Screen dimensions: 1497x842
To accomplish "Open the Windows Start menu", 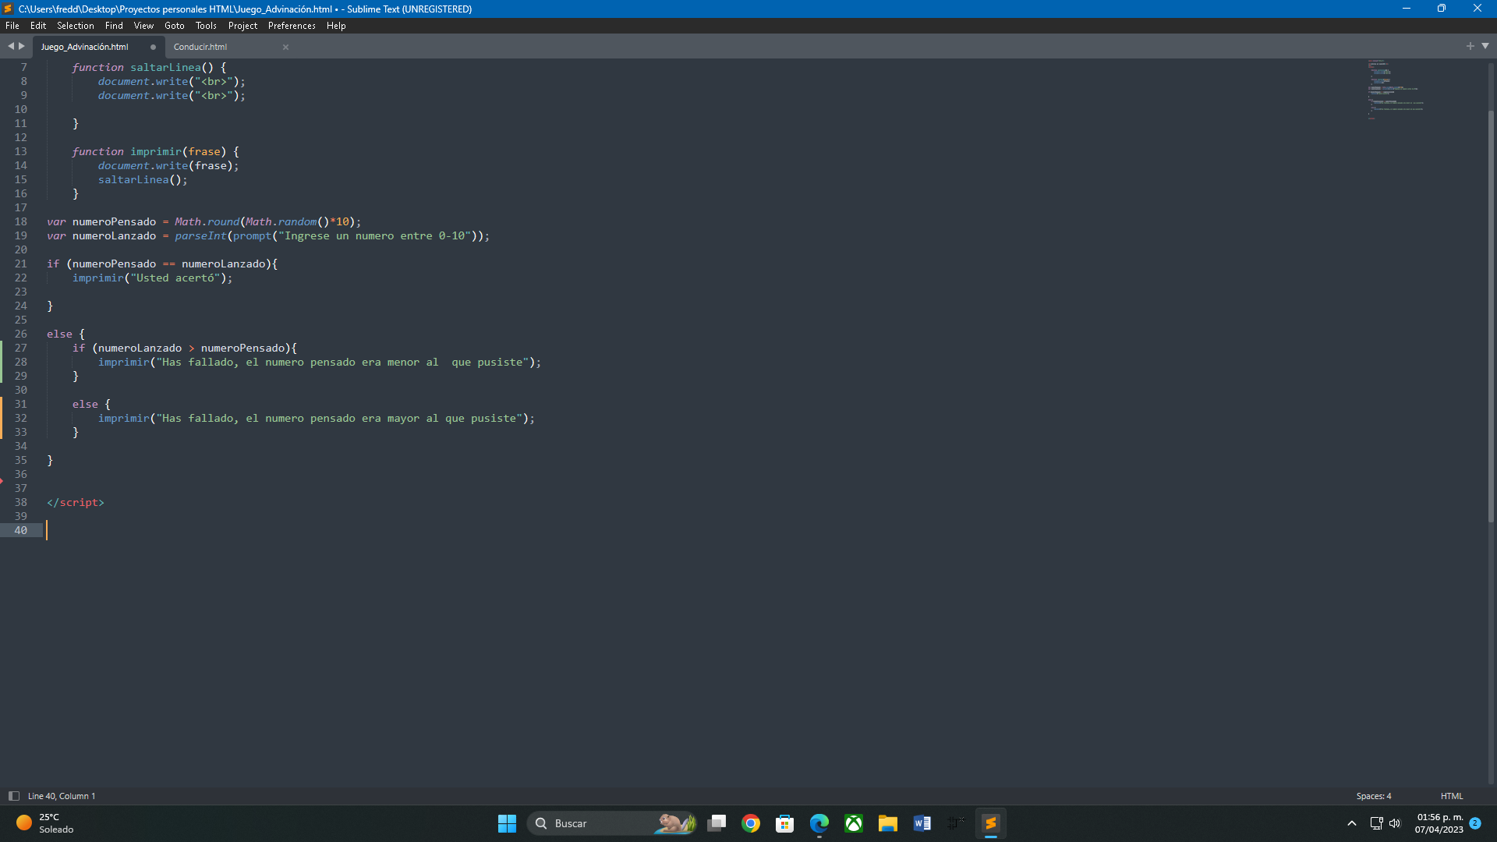I will pos(507,823).
